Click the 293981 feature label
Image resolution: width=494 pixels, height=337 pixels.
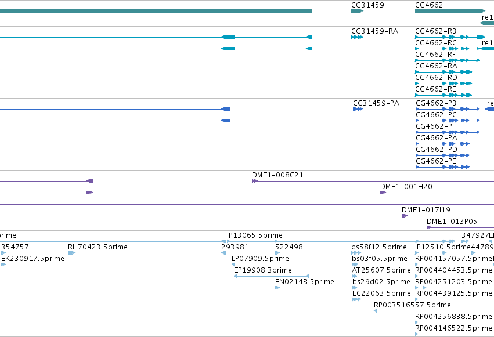click(235, 247)
